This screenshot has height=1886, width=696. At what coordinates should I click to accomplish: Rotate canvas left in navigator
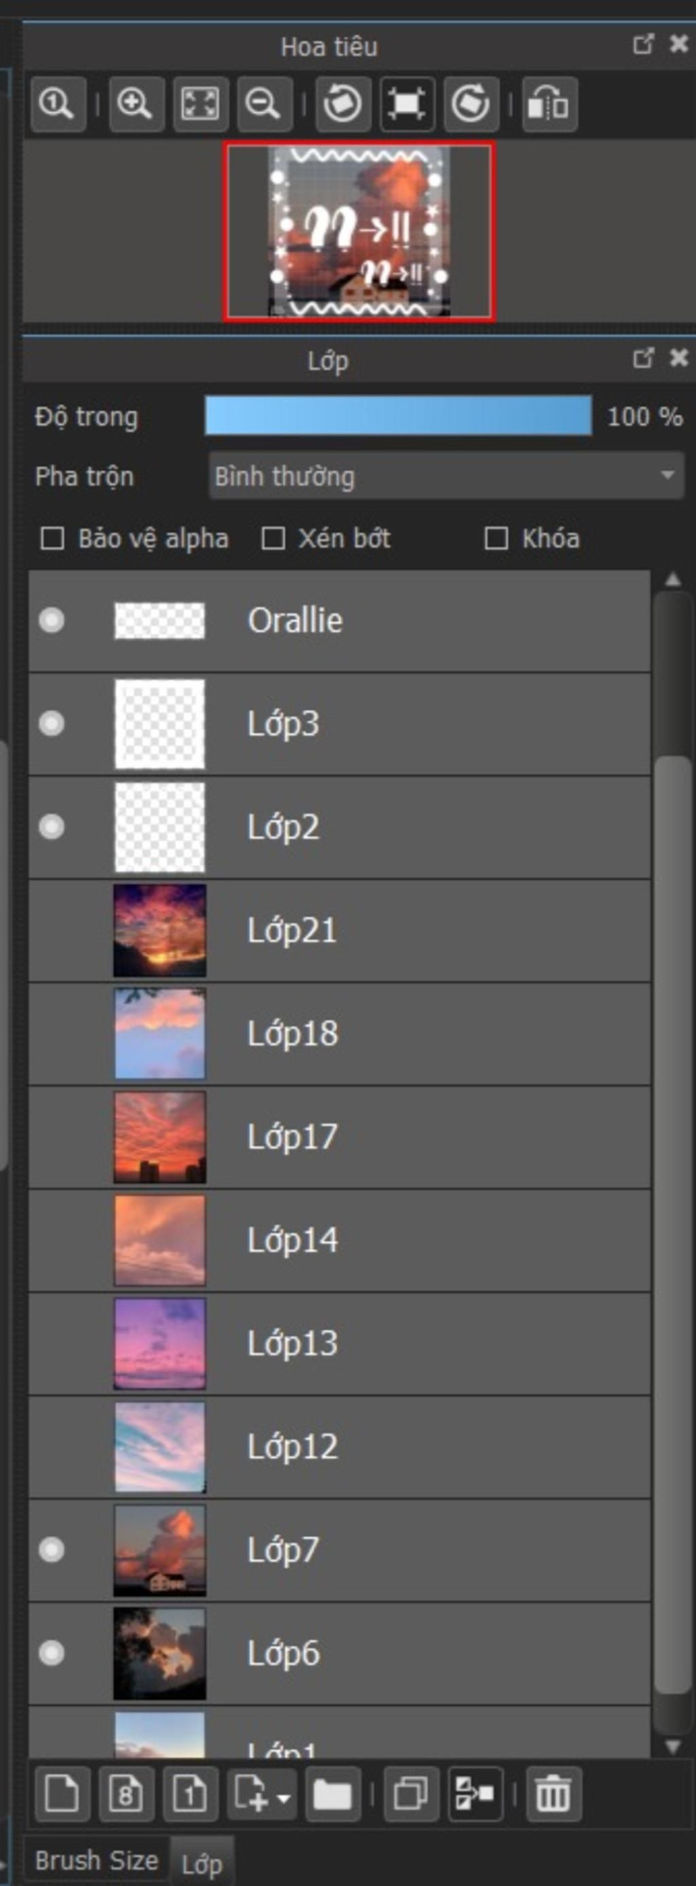pyautogui.click(x=343, y=104)
